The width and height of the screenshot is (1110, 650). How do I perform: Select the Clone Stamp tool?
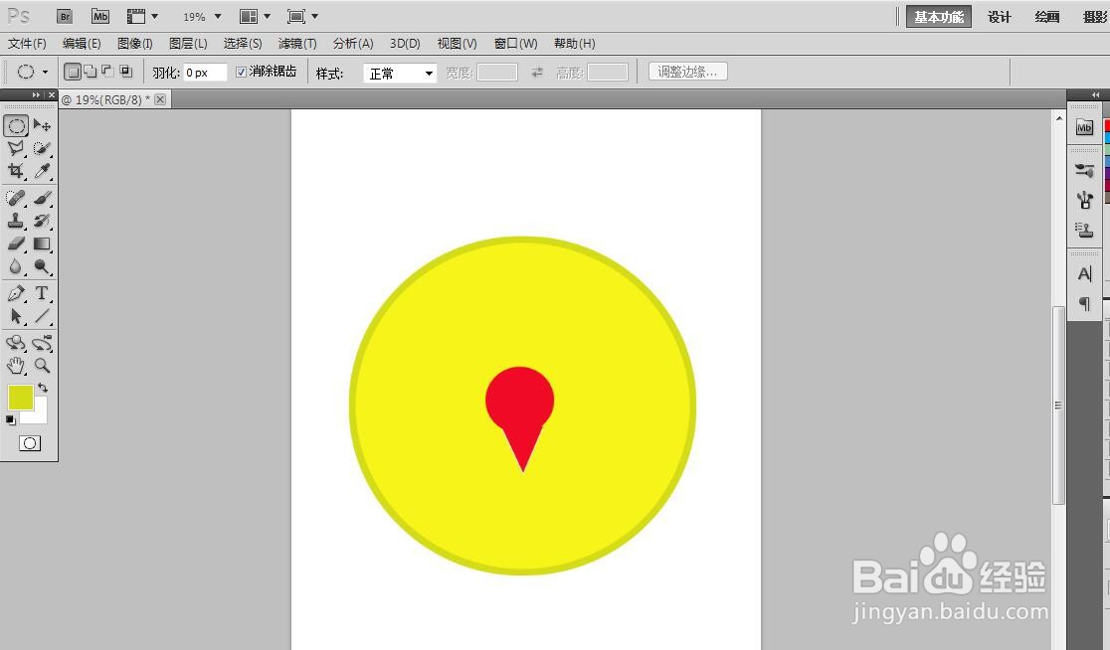(x=16, y=221)
